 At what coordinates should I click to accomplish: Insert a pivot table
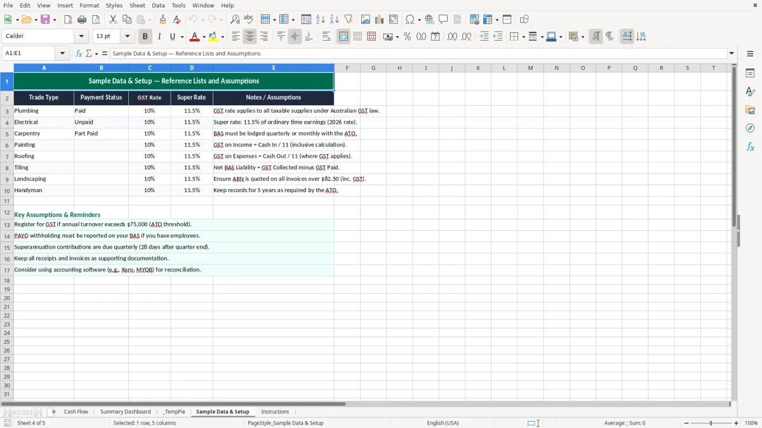[394, 20]
